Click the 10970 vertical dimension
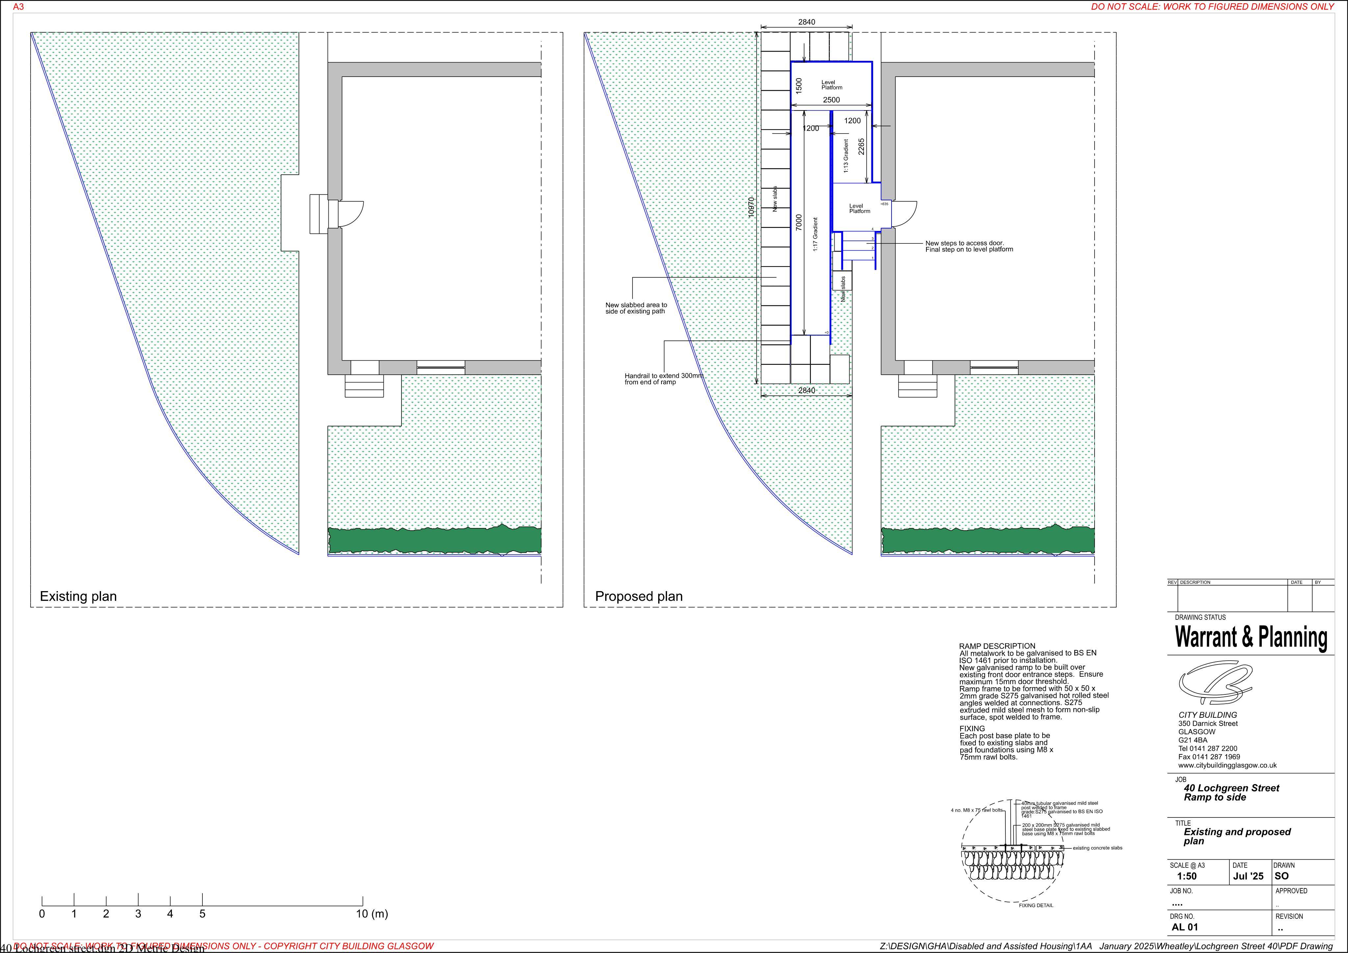This screenshot has height=953, width=1348. click(751, 207)
